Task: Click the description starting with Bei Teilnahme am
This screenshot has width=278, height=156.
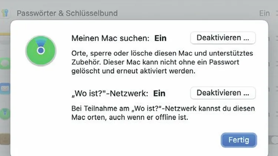Action: [x=163, y=113]
